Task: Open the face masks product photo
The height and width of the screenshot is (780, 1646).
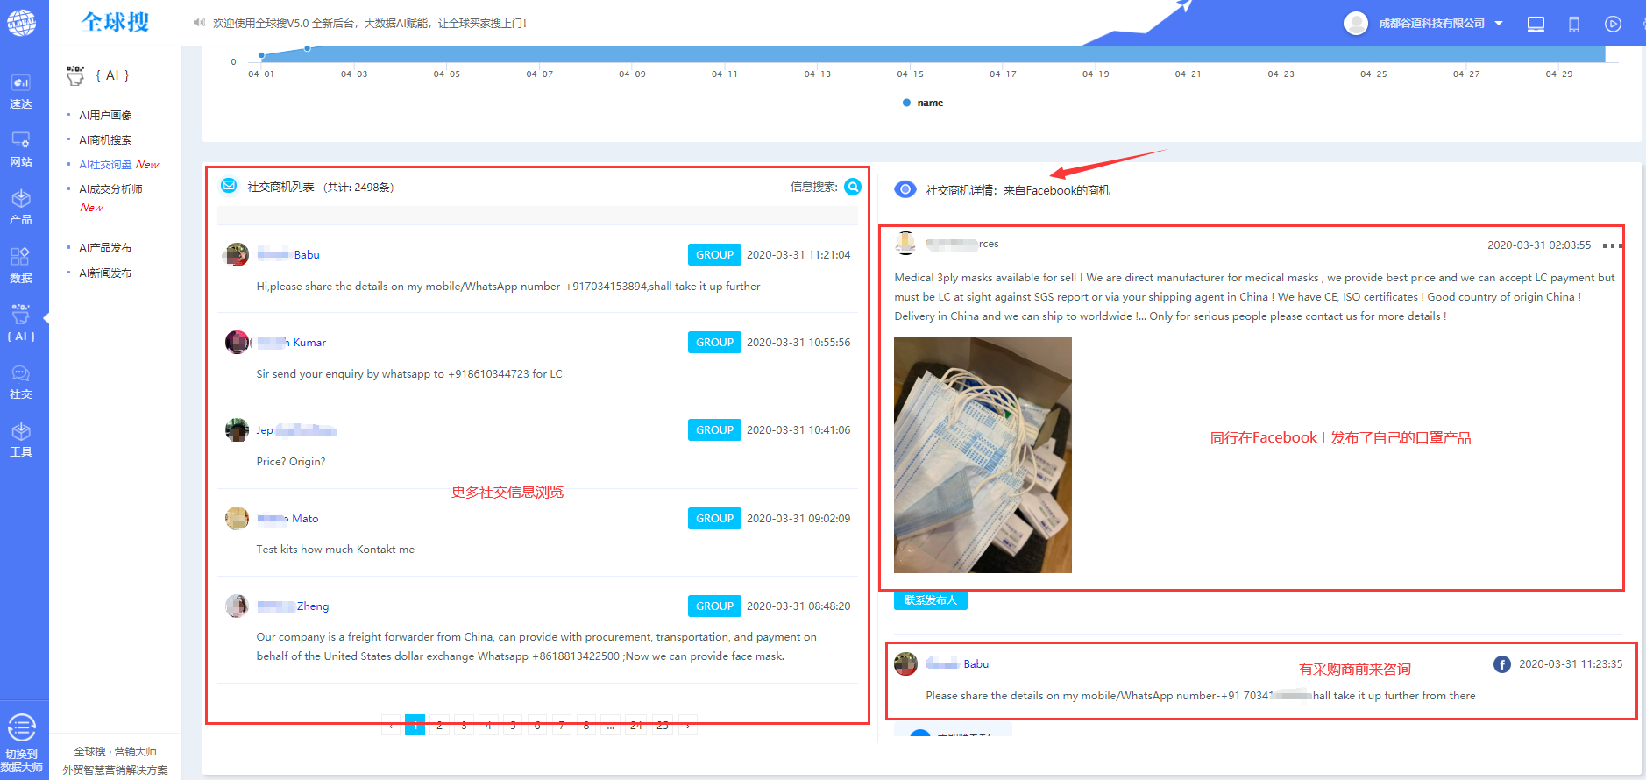Action: click(983, 455)
